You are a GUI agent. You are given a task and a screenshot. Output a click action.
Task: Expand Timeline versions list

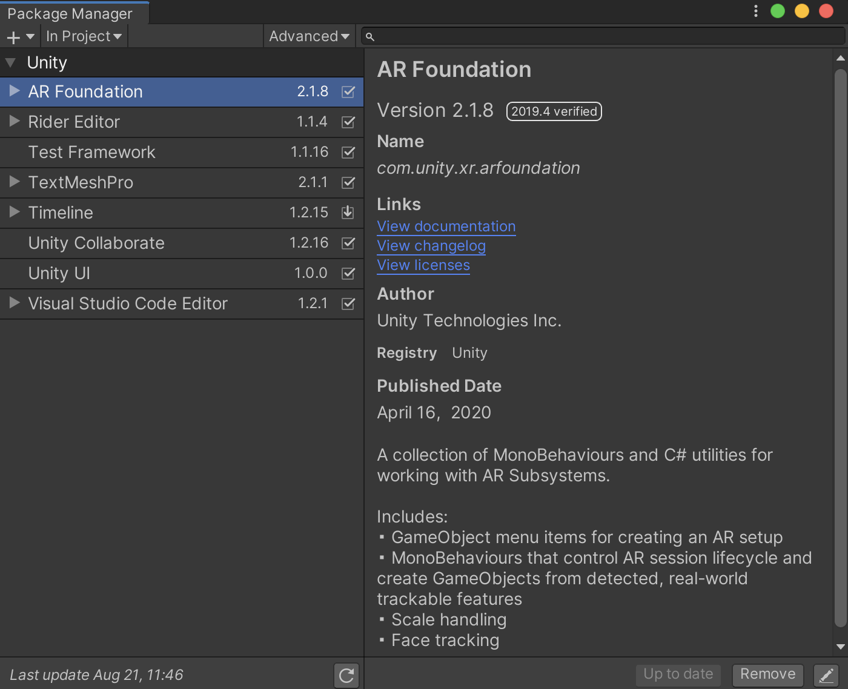(15, 213)
